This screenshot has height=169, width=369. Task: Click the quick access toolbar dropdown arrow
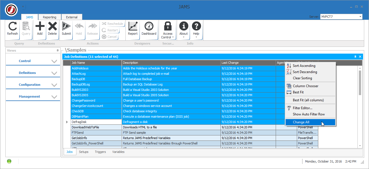[x=23, y=7]
